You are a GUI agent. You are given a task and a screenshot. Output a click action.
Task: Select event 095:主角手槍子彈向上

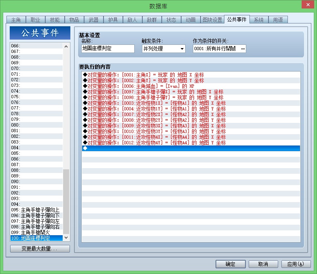[x=36, y=210]
